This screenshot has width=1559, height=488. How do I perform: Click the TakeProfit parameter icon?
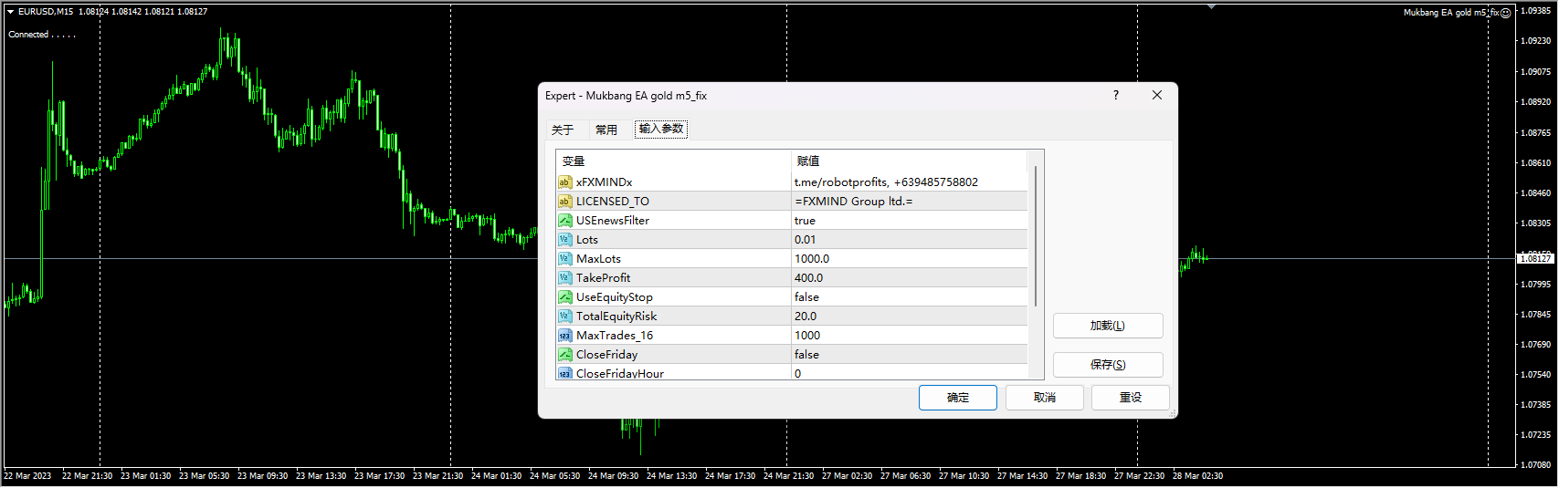point(564,278)
